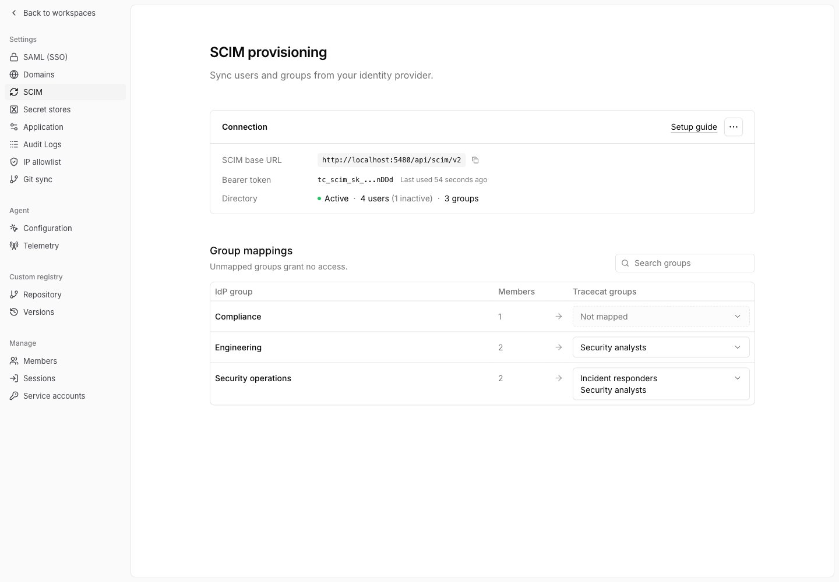Click the Engineering IdP group name
839x582 pixels.
point(238,347)
